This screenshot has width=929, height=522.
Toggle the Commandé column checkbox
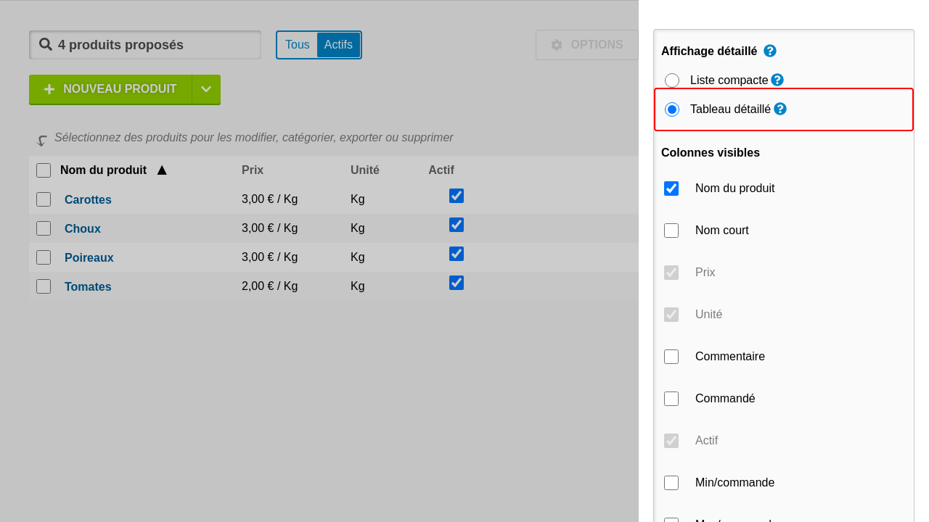pyautogui.click(x=671, y=399)
